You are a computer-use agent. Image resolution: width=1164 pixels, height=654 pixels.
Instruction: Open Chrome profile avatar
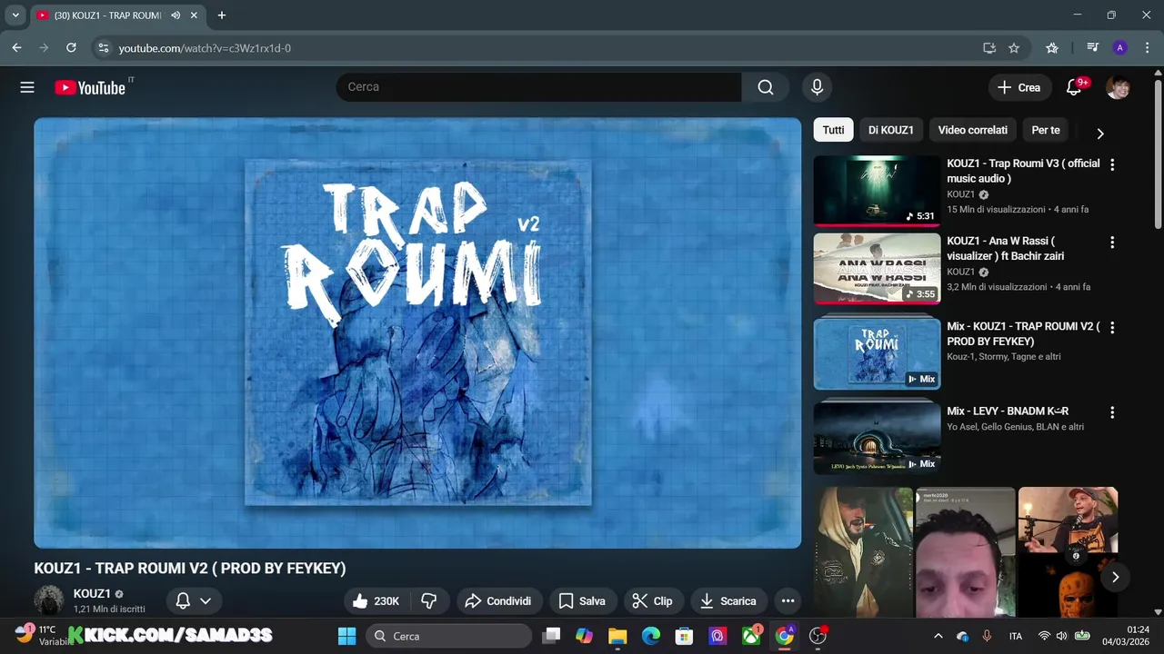(1119, 48)
